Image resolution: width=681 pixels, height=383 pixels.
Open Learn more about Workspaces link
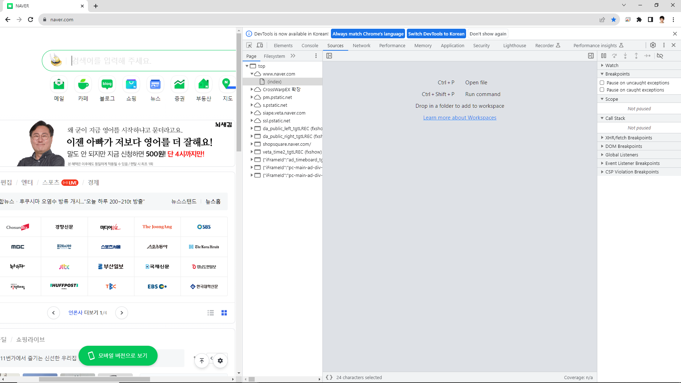pos(460,118)
